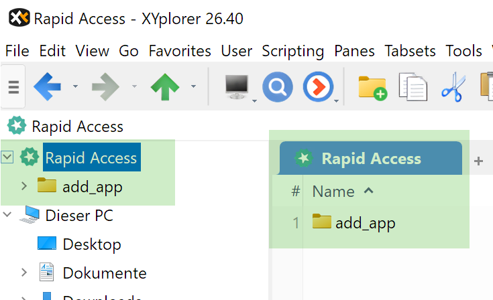
Task: Open the Tabsets menu
Action: [x=410, y=51]
